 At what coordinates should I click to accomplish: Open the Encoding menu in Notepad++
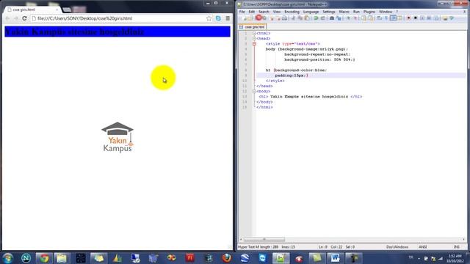[292, 12]
